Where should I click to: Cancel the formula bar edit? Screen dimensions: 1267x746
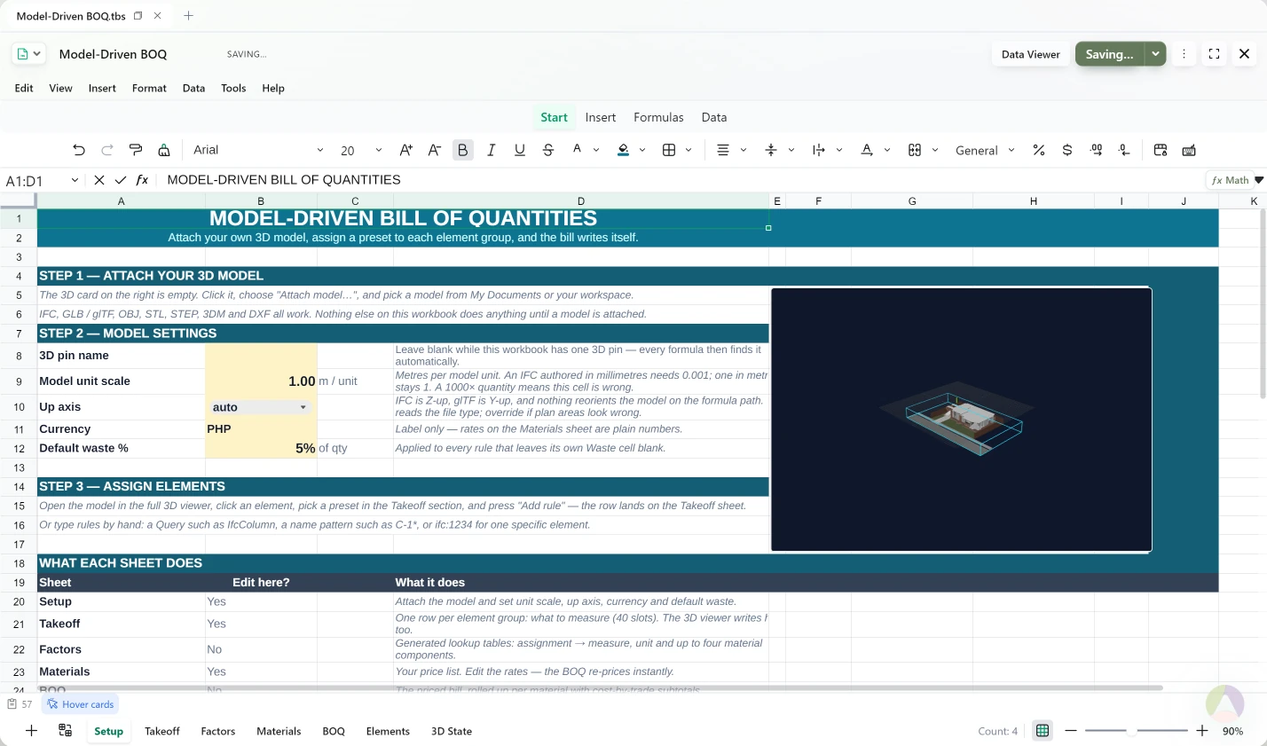(99, 180)
